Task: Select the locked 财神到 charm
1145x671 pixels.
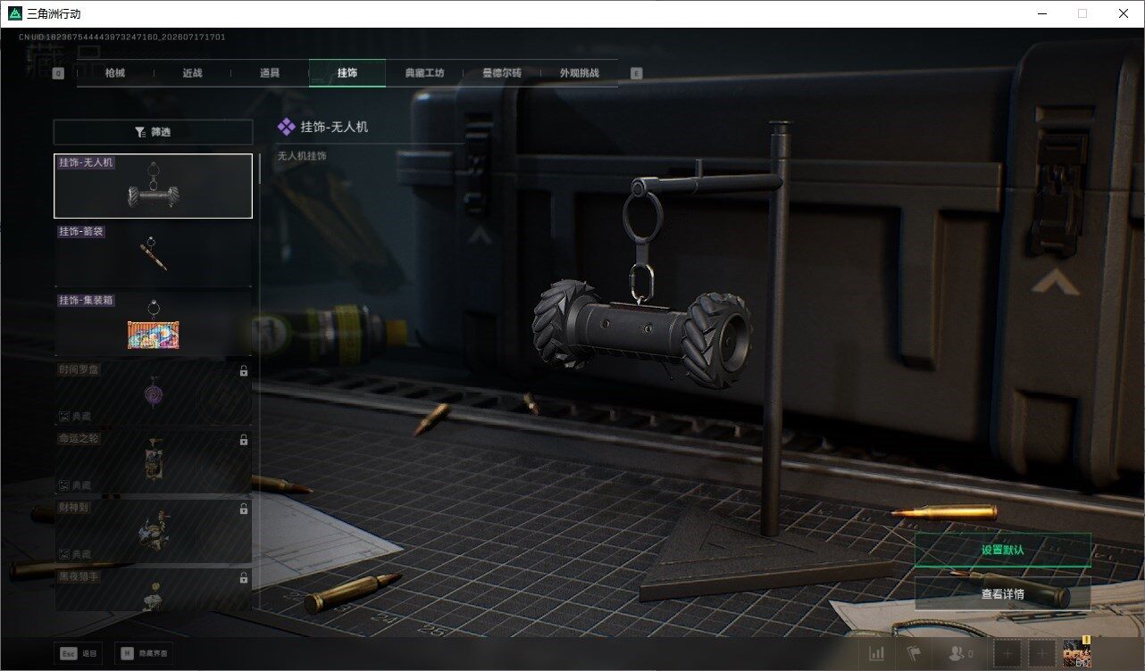Action: click(x=153, y=531)
